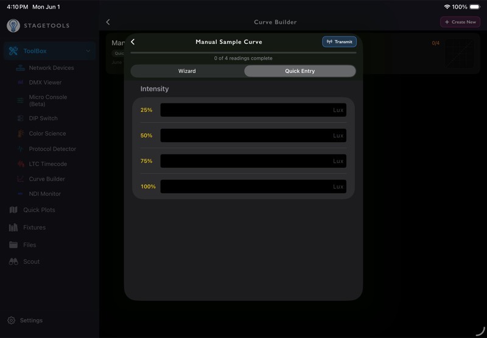Click the Settings label
487x338 pixels.
tap(31, 320)
